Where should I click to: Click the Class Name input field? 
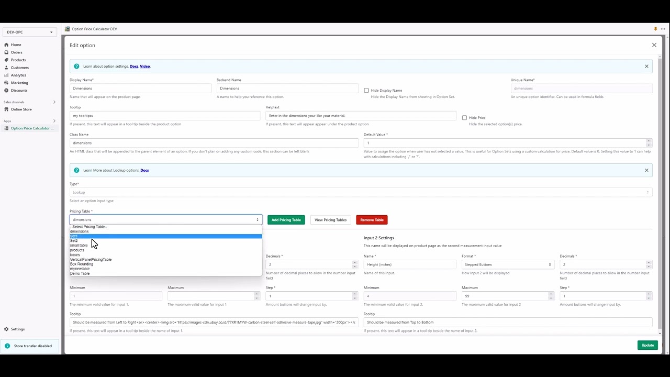pos(214,143)
